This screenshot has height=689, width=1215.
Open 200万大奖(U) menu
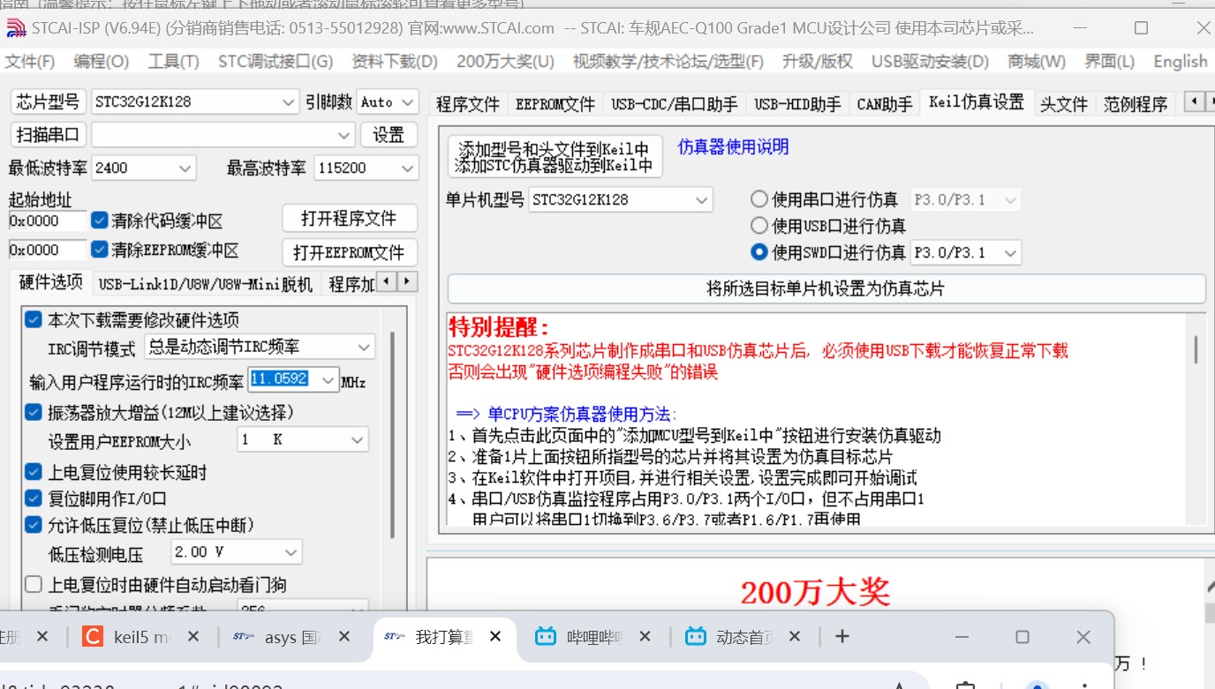505,62
